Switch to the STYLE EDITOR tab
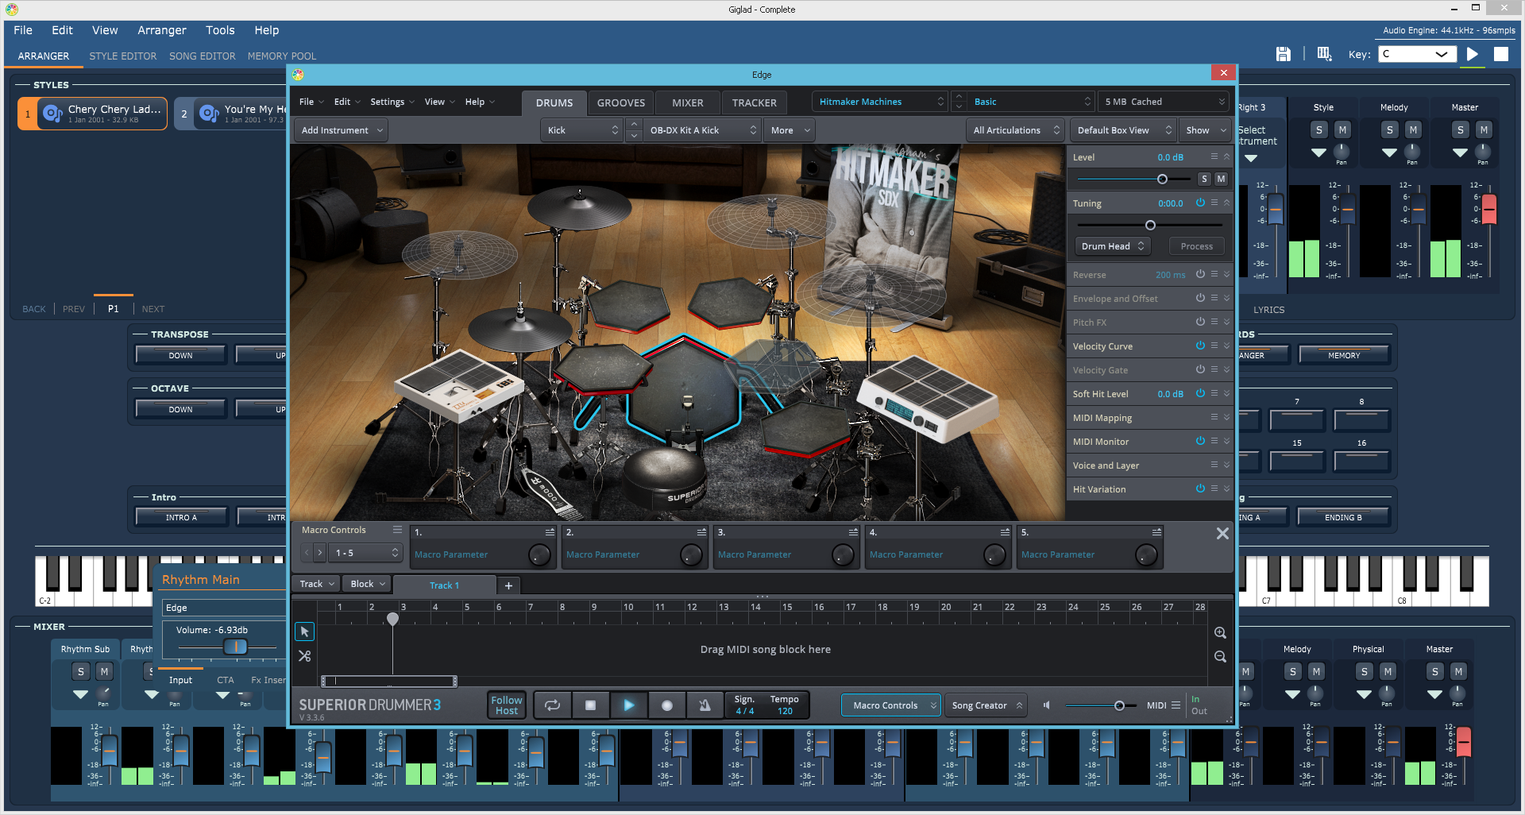 pyautogui.click(x=123, y=56)
